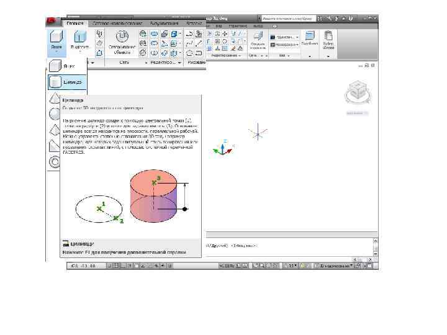Open the Help question mark icon
Viewport: 447px width, 335px height.
coord(351,18)
